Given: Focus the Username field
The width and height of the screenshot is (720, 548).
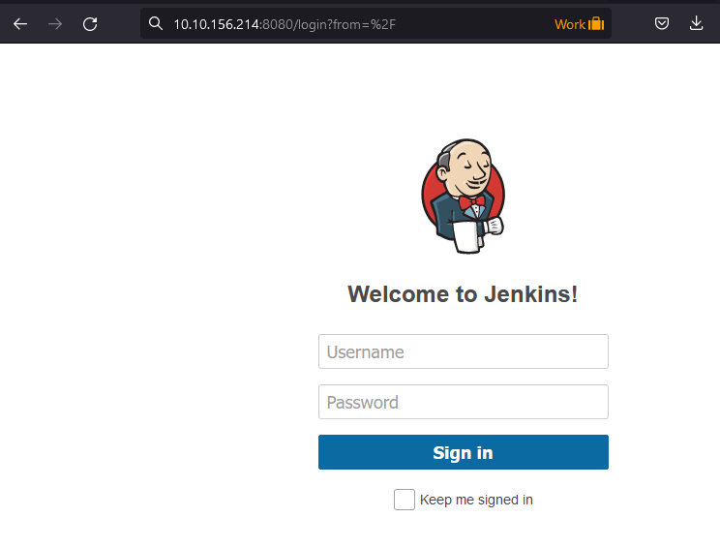Looking at the screenshot, I should (x=464, y=351).
